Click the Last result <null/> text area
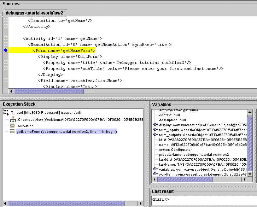257x207 pixels. coord(204,200)
